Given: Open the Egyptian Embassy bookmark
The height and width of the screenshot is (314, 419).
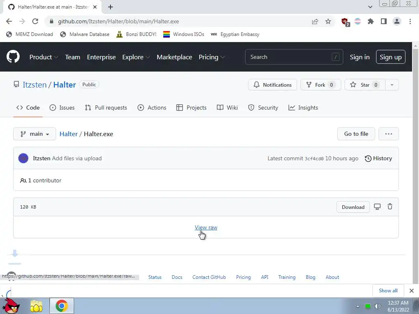Looking at the screenshot, I should coord(235,34).
